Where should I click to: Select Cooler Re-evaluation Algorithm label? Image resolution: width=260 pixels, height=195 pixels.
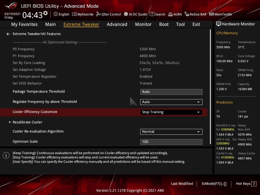[38, 131]
